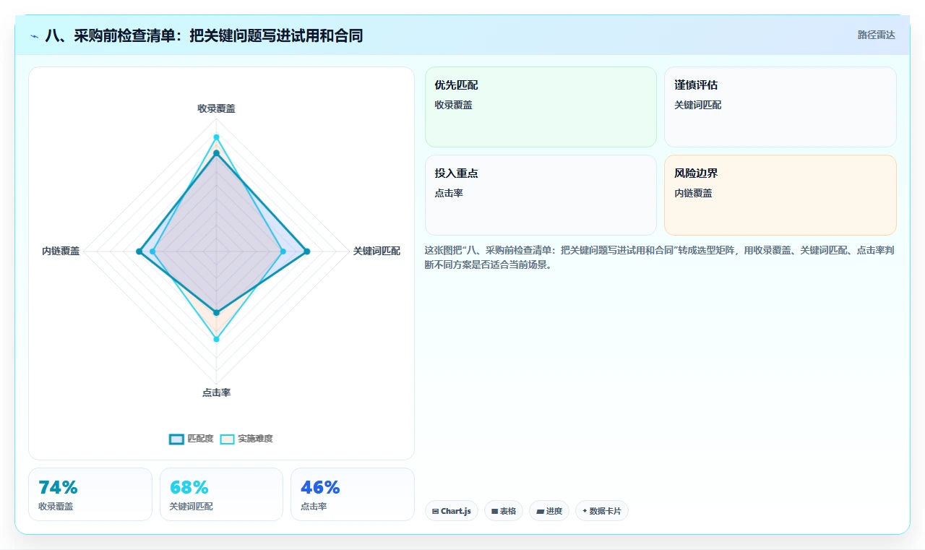Click the page title 八、采购前检查清单

(x=204, y=35)
